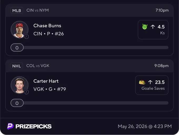179x135 pixels.
Task: Click the PRIZEPICKS wordmark text
Action: 34,126
